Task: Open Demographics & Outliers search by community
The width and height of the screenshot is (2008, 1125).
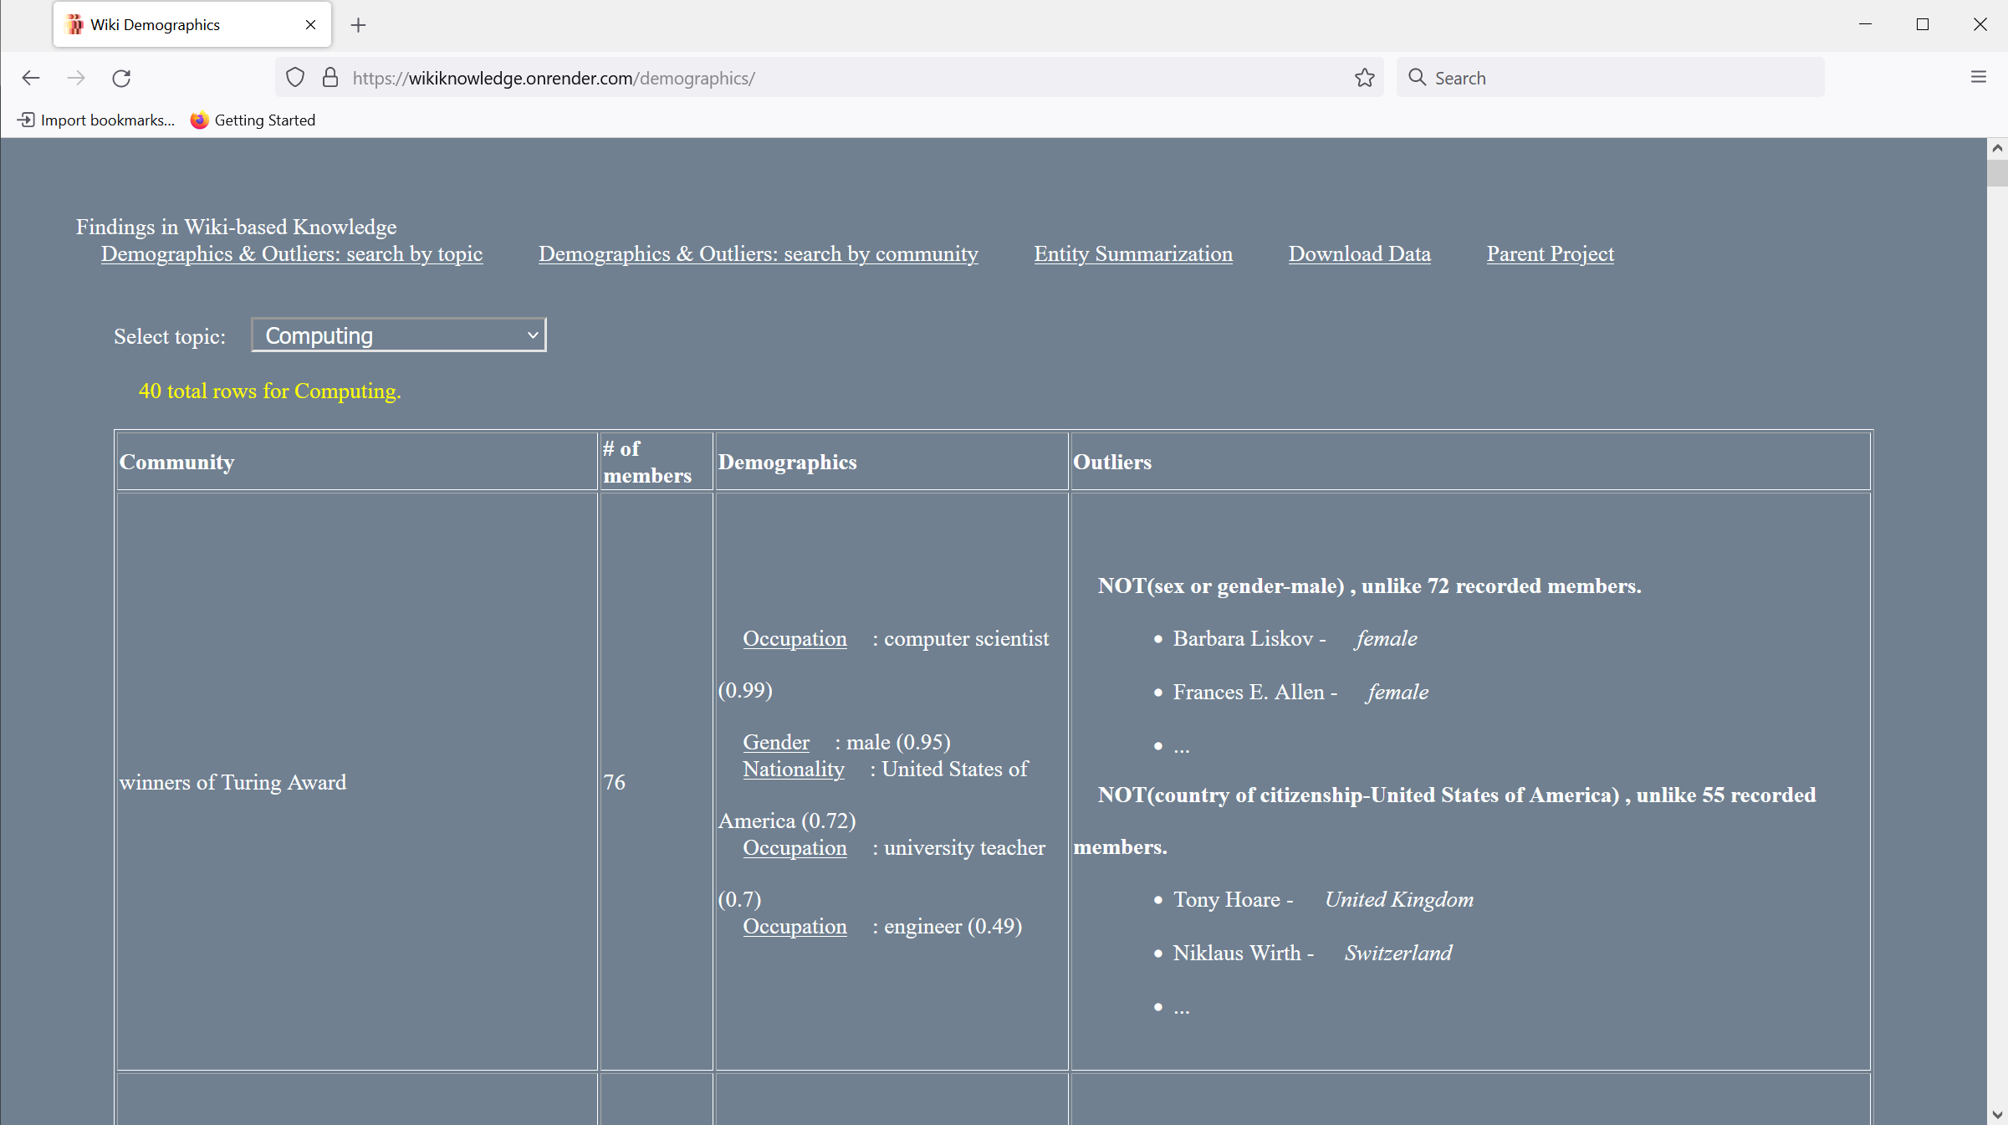Action: point(758,253)
